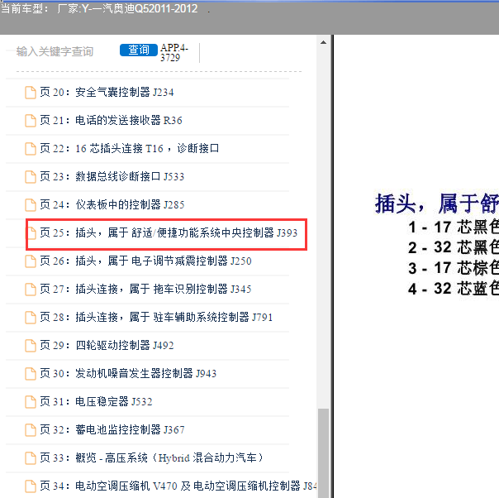
Task: Click the document icon beside 页 28
Action: click(31, 318)
